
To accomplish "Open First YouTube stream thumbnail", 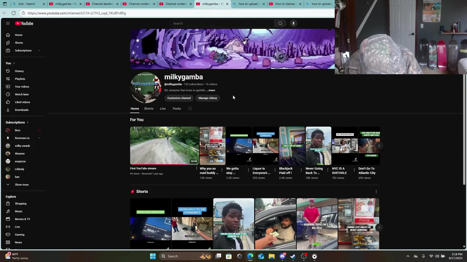I will click(165, 146).
